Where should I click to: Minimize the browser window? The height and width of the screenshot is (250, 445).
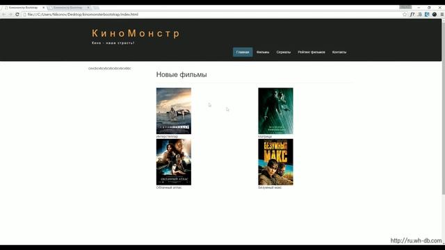419,8
